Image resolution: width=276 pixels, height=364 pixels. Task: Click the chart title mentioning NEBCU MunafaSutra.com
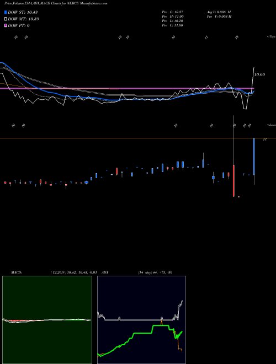point(56,3)
